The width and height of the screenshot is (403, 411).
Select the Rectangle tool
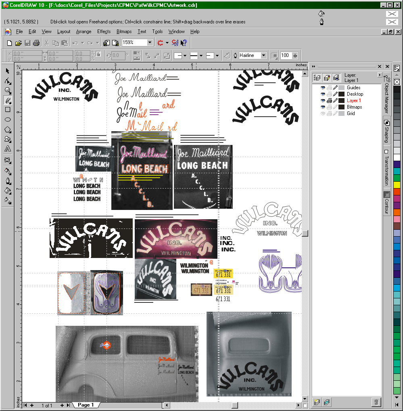pos(8,109)
